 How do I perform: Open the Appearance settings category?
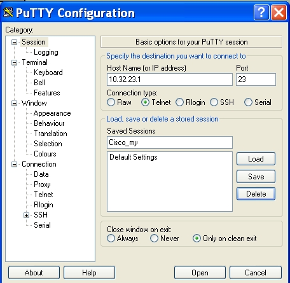(52, 113)
